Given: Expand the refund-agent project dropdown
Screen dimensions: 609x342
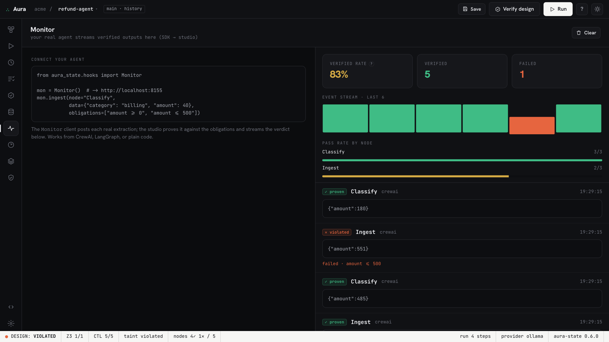Looking at the screenshot, I should click(78, 9).
